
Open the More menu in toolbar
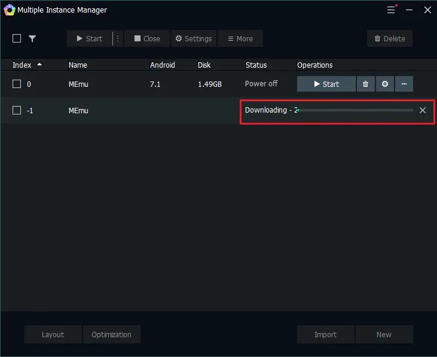pyautogui.click(x=240, y=38)
